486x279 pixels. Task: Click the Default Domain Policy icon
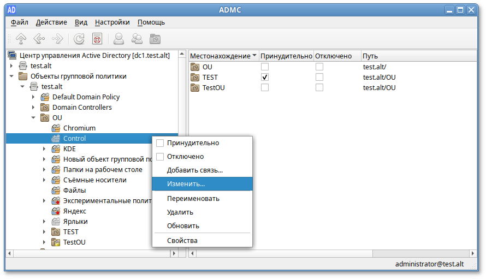(45, 97)
